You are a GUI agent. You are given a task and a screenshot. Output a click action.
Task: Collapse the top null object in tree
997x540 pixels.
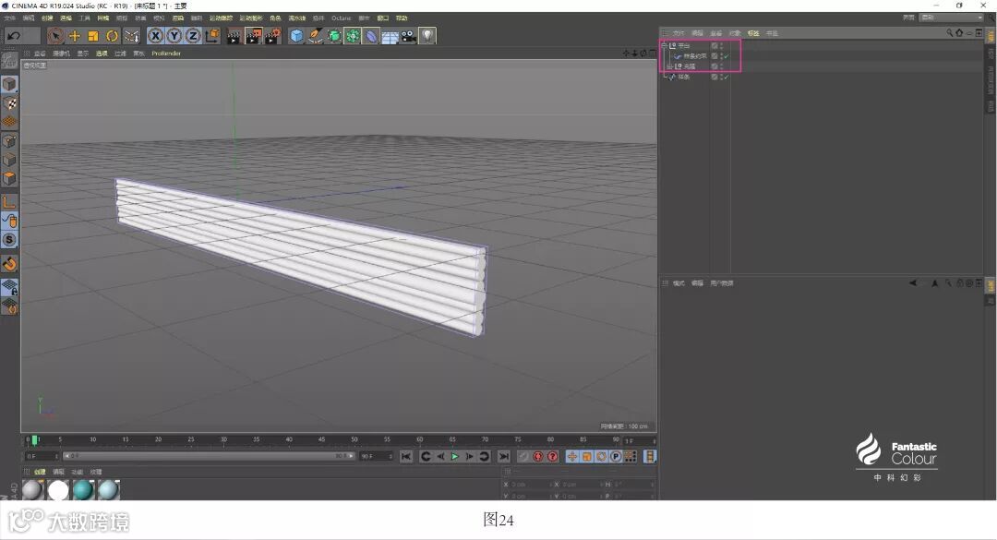(x=665, y=46)
